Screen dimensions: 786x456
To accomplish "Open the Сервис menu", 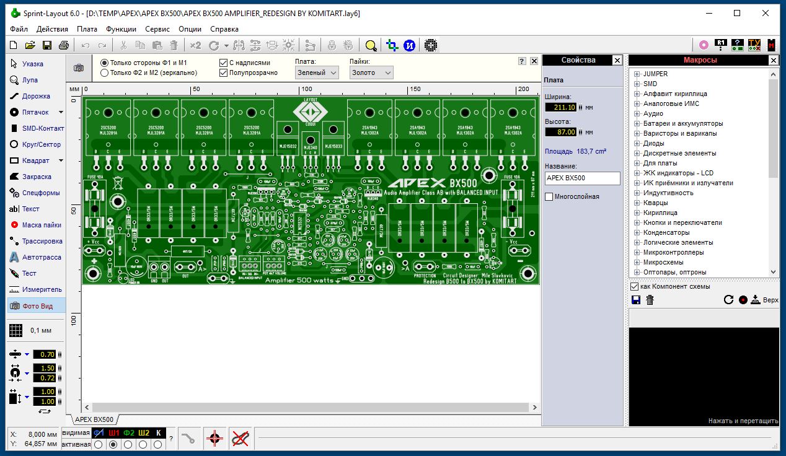I will click(157, 28).
